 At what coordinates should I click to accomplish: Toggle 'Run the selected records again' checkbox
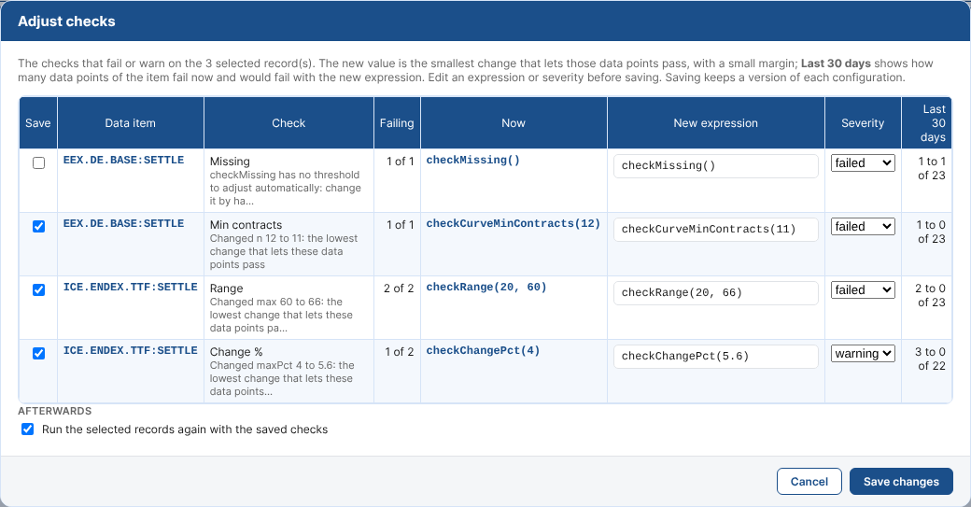27,429
